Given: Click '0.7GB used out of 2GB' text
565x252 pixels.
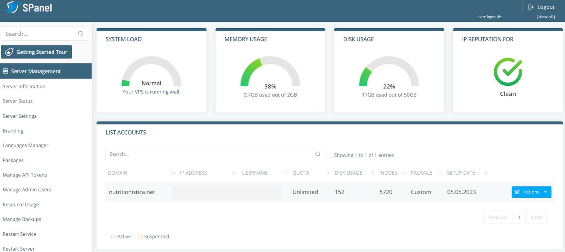Looking at the screenshot, I should 270,95.
